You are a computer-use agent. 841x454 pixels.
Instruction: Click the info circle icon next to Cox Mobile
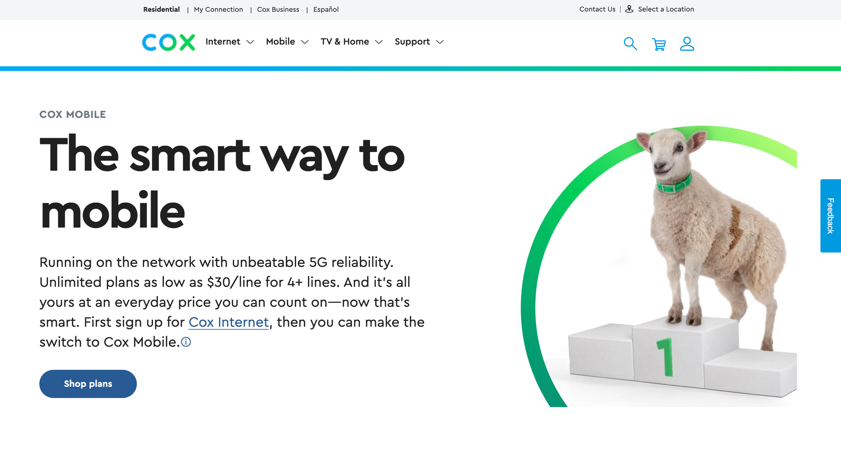pyautogui.click(x=186, y=341)
